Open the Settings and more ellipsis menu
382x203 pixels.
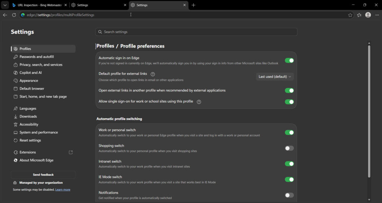tap(377, 15)
